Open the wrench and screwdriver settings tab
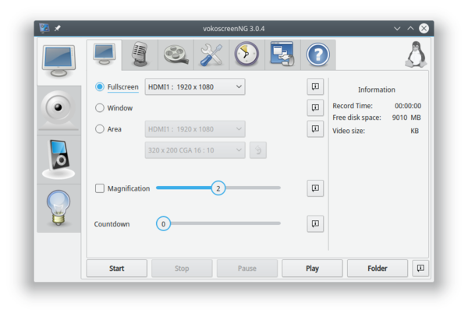This screenshot has height=316, width=468. pos(211,54)
